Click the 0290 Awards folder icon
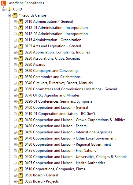Viewport: 133px width, 185px height. [21, 65]
